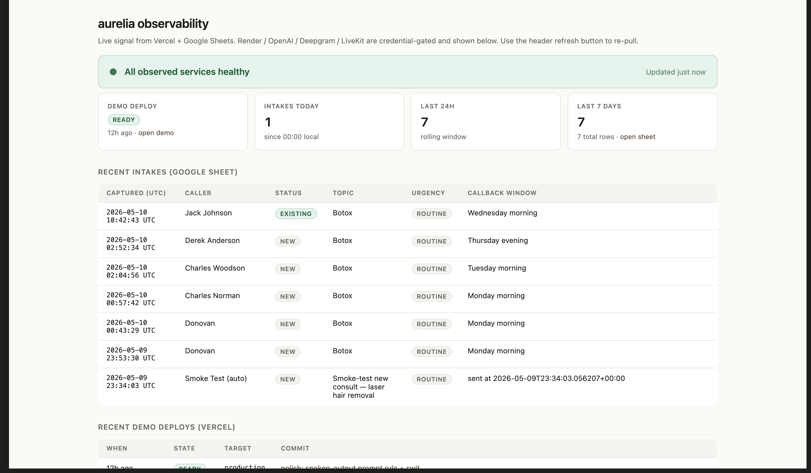
Task: Select caller Derek Anderson
Action: click(212, 241)
